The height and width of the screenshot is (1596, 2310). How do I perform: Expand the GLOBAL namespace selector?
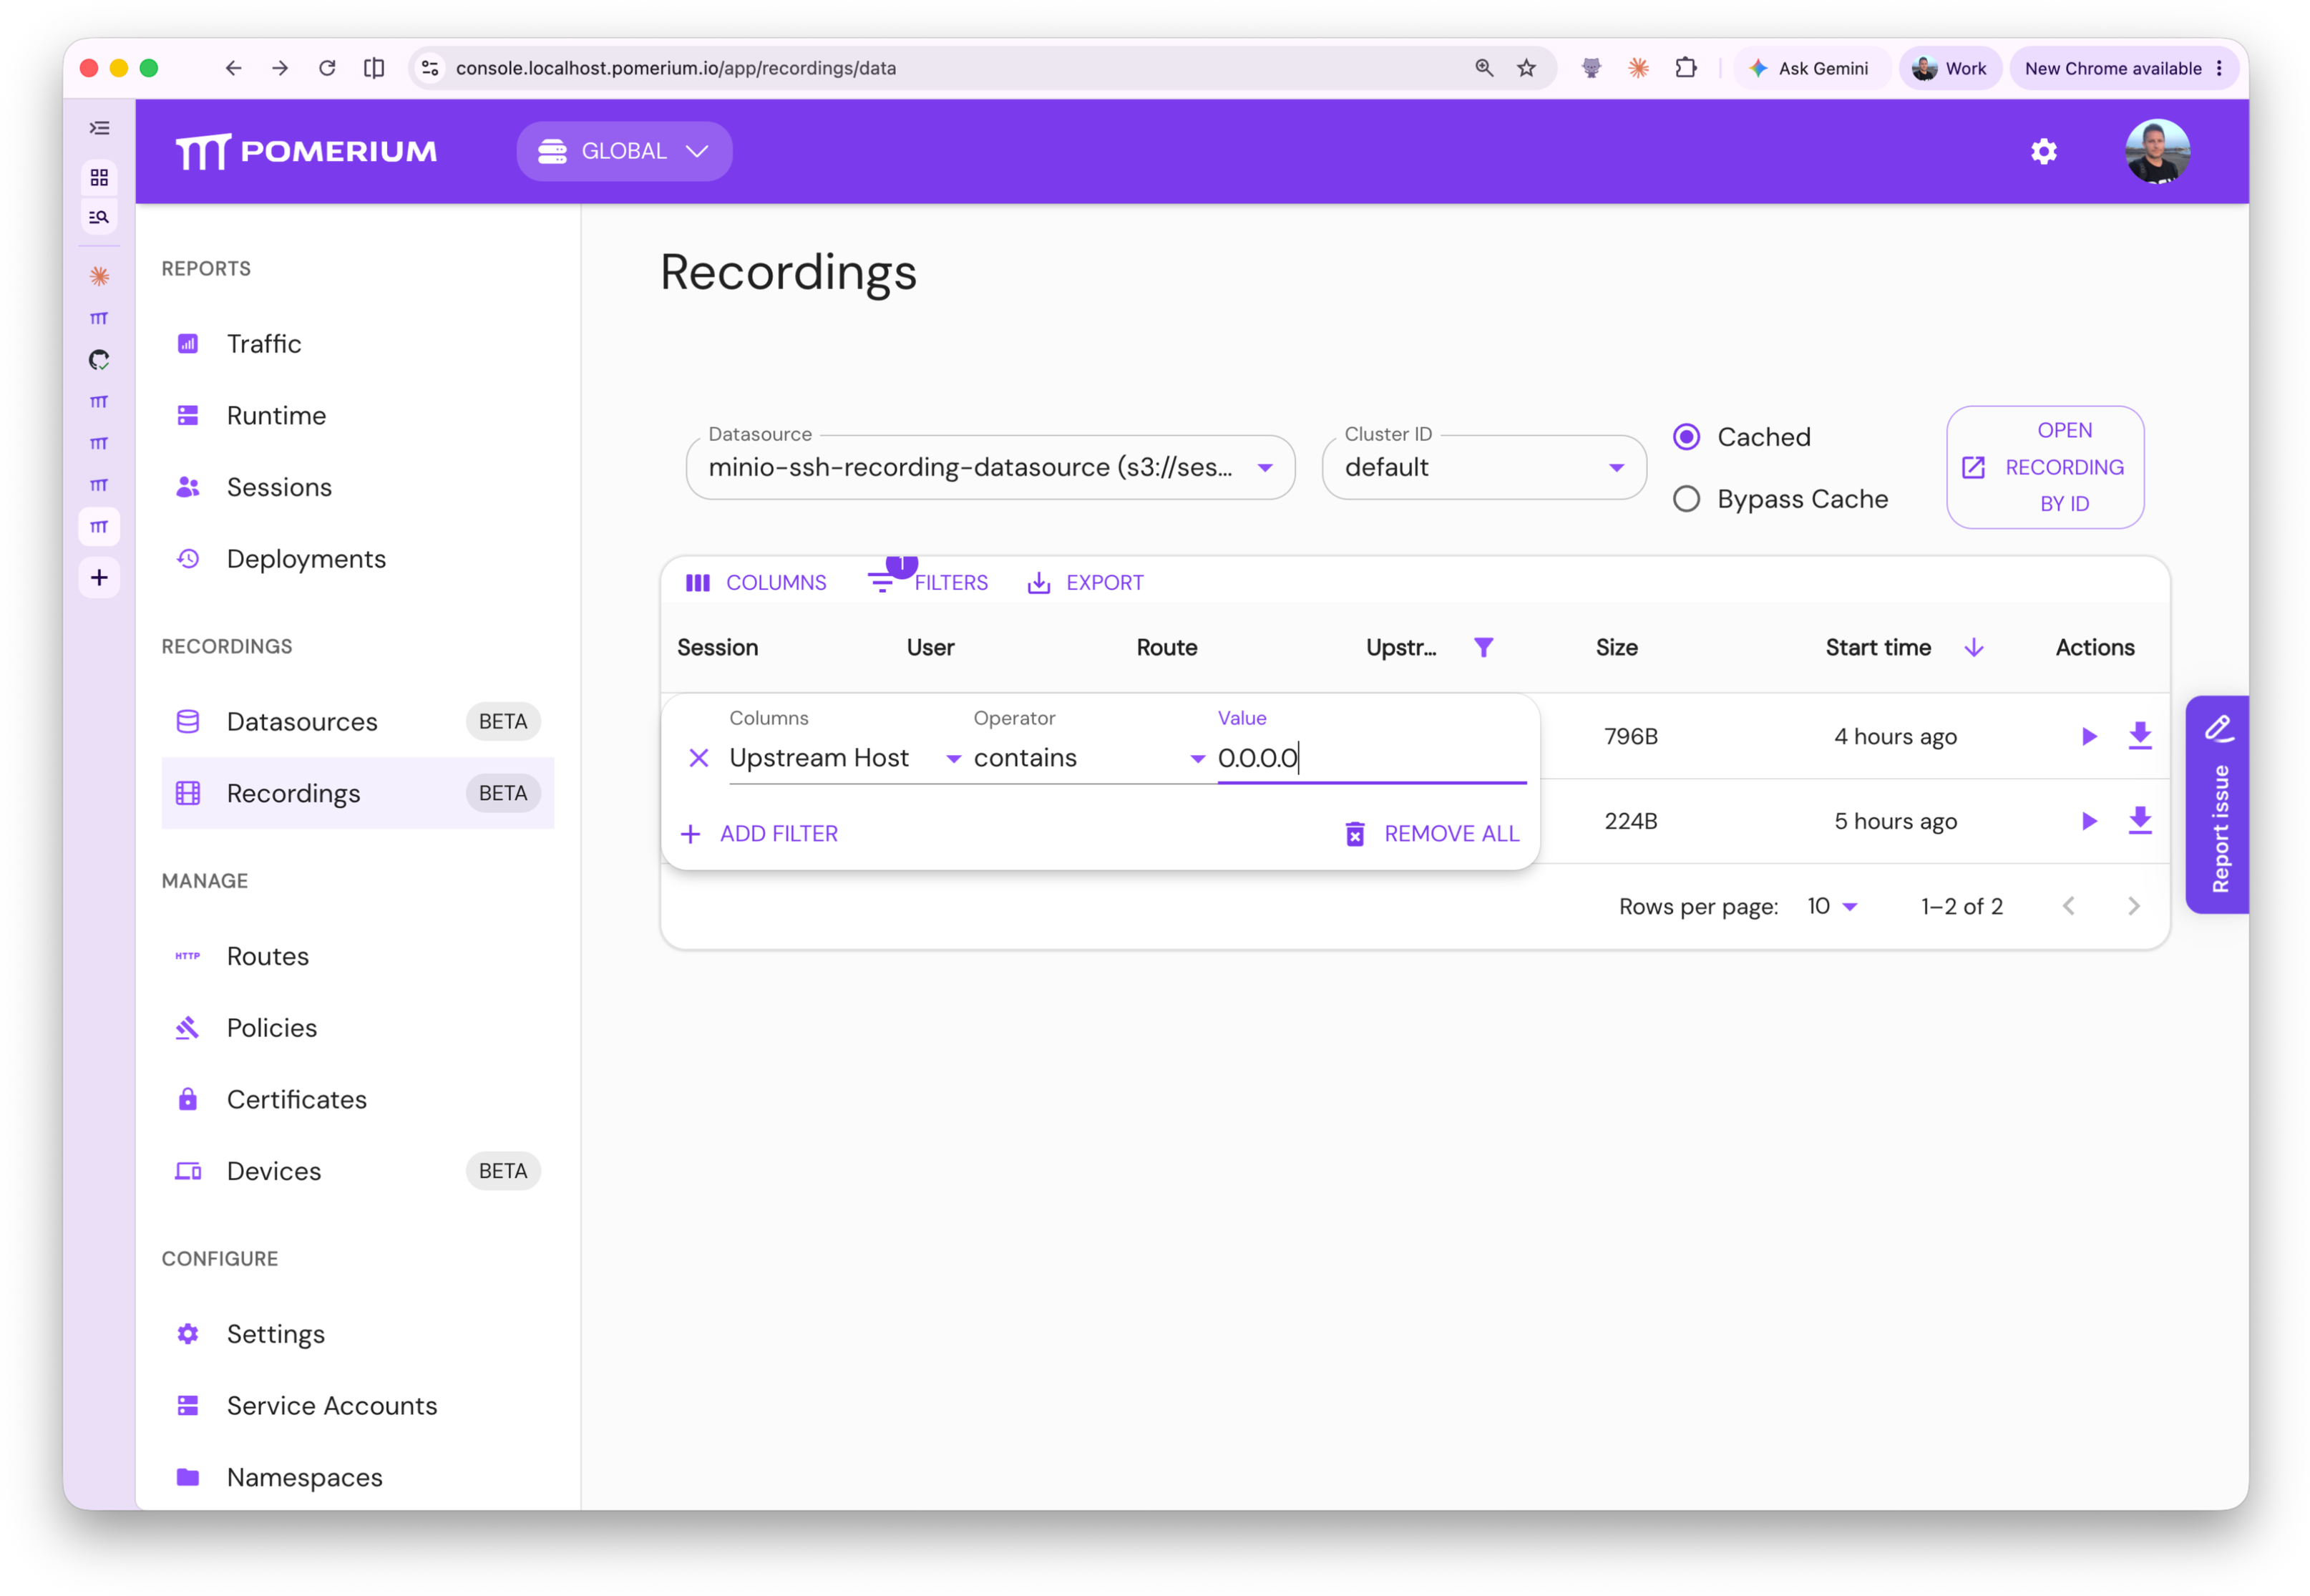coord(624,151)
